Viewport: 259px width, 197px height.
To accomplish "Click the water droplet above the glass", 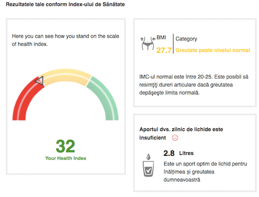I will click(148, 157).
